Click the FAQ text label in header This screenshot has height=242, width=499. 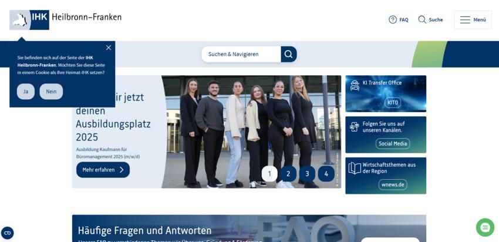click(404, 20)
